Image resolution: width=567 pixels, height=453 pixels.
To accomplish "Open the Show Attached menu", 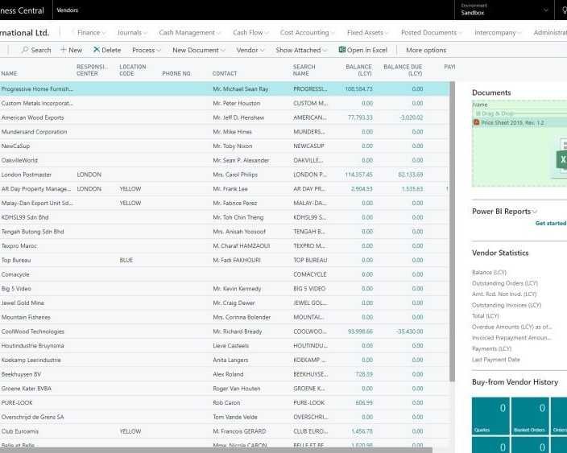I will click(x=301, y=50).
